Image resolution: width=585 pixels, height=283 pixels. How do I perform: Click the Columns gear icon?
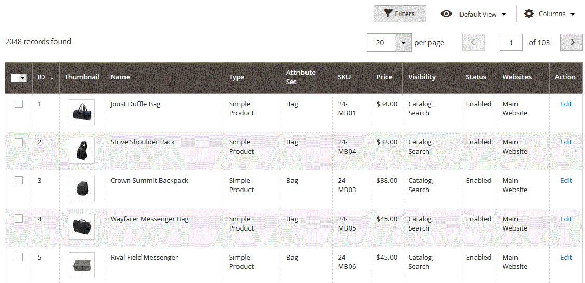pos(528,14)
